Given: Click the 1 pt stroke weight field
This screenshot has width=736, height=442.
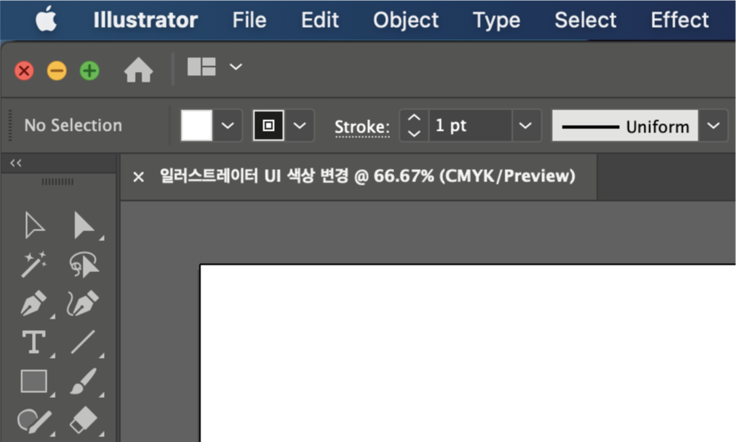Looking at the screenshot, I should tap(470, 126).
